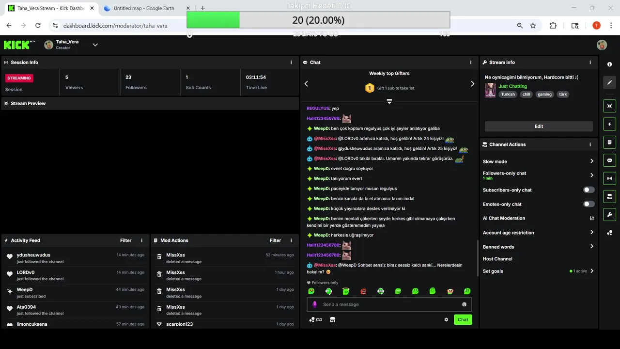Click the Turkish tag chip

tap(508, 95)
